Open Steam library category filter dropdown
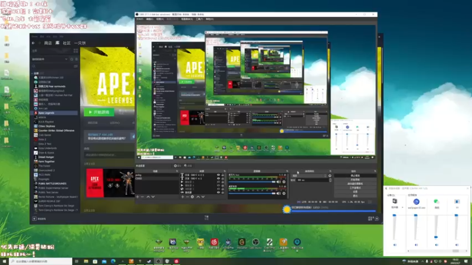 [x=50, y=59]
